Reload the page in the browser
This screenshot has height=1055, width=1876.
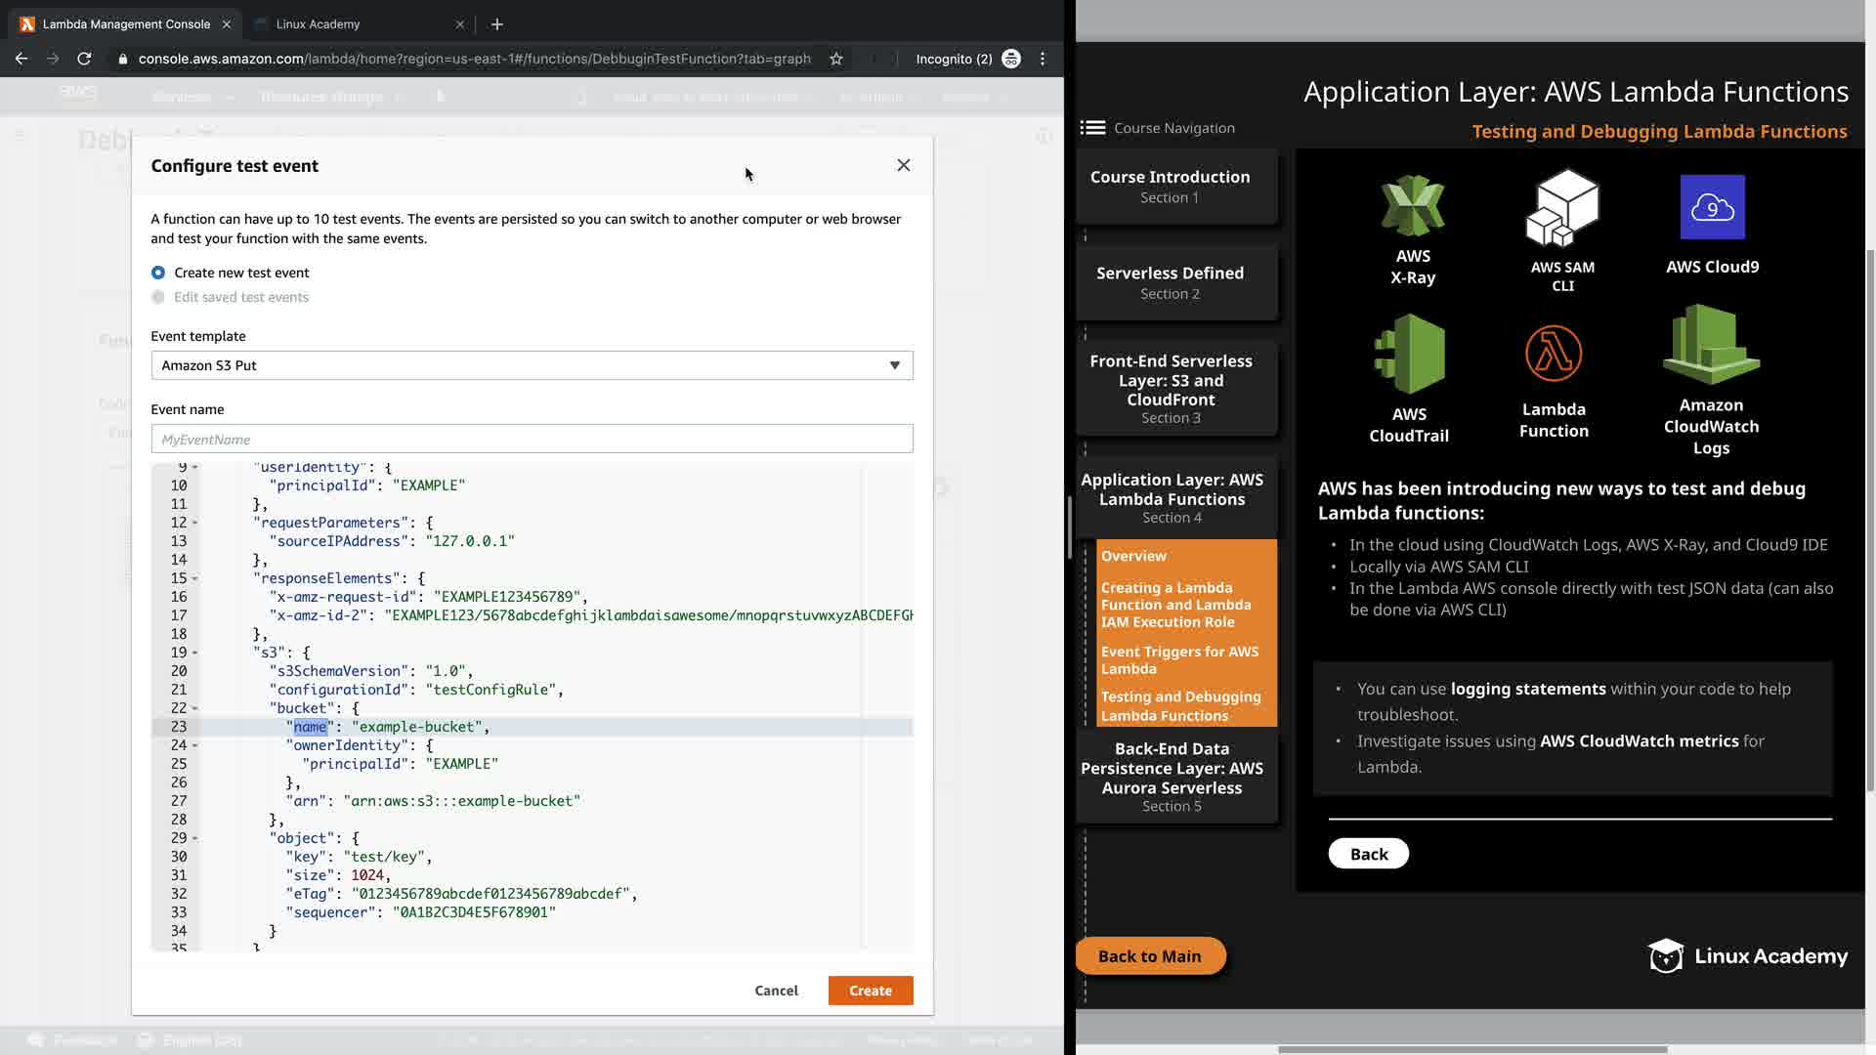tap(84, 59)
